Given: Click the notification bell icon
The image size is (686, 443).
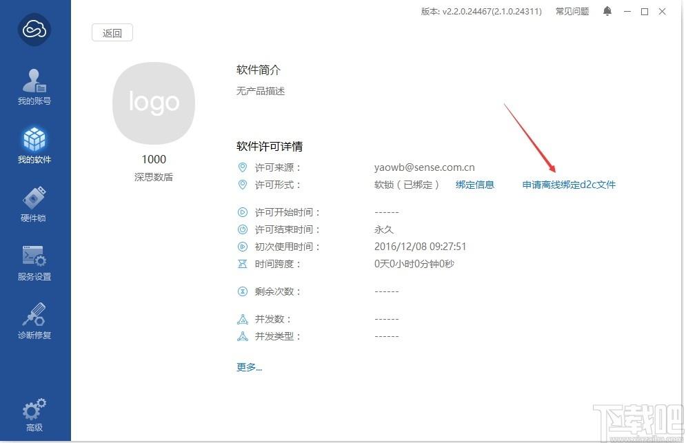Looking at the screenshot, I should pyautogui.click(x=607, y=11).
